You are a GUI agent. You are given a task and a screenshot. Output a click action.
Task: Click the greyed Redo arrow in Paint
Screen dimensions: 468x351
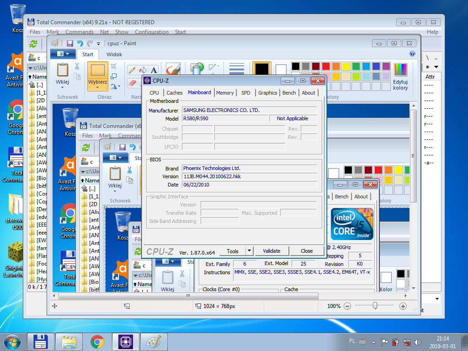pyautogui.click(x=90, y=43)
